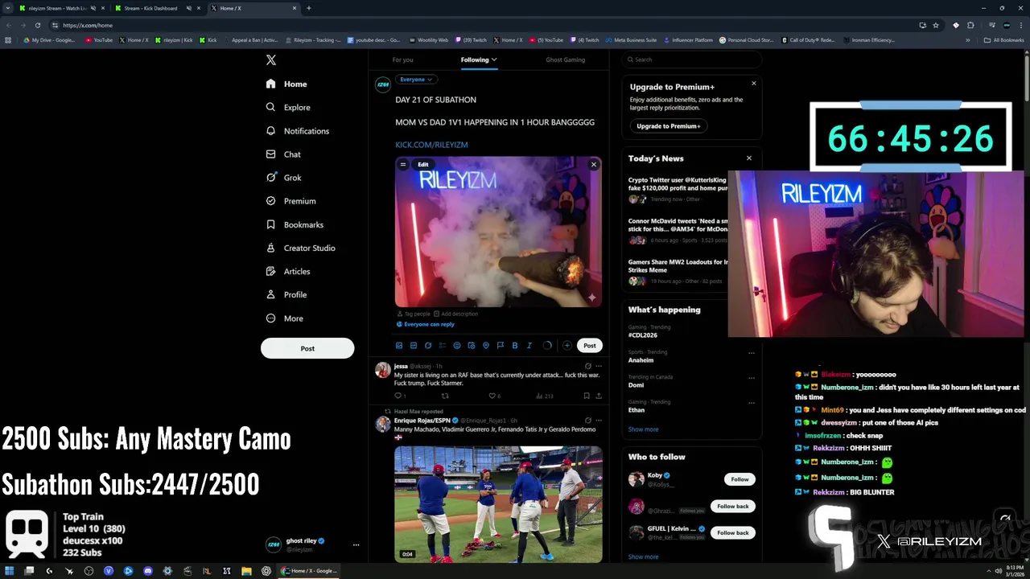The height and width of the screenshot is (579, 1030).
Task: Remove attached image with X button
Action: pos(594,165)
